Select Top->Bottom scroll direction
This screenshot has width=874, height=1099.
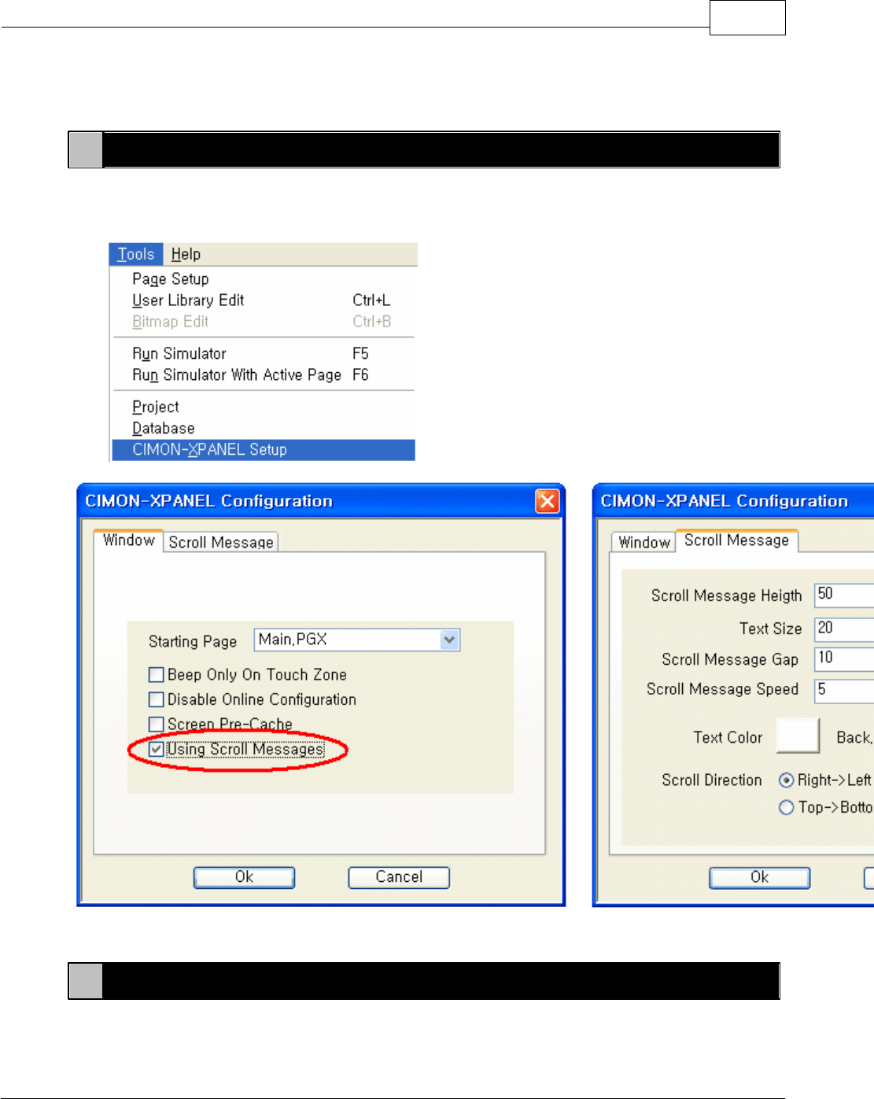coord(786,808)
